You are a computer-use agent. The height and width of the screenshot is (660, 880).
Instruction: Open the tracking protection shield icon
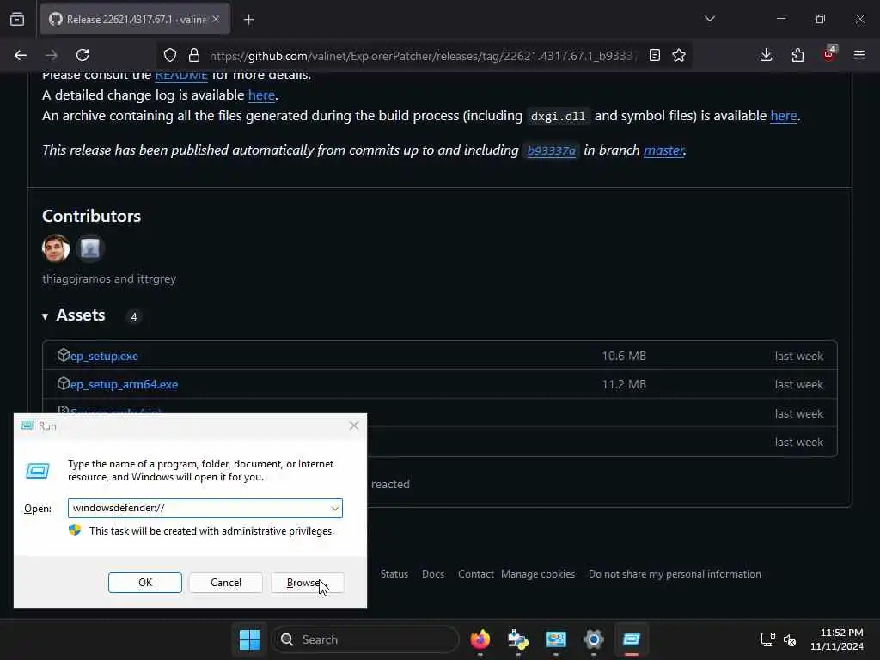pyautogui.click(x=170, y=55)
